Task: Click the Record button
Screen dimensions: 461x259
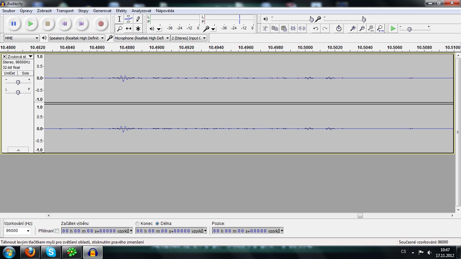Action: (101, 24)
